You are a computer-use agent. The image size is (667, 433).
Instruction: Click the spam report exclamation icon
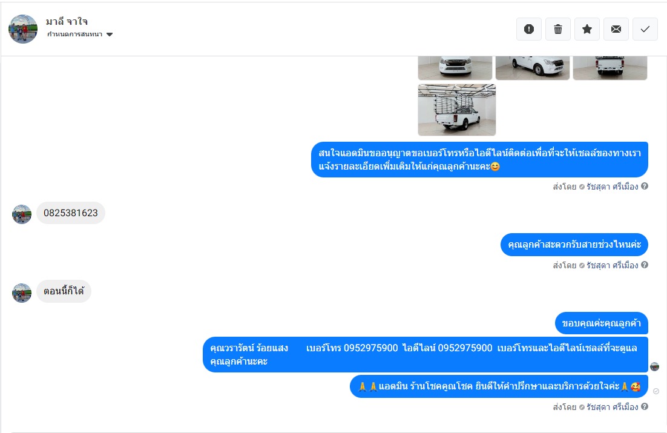(529, 29)
